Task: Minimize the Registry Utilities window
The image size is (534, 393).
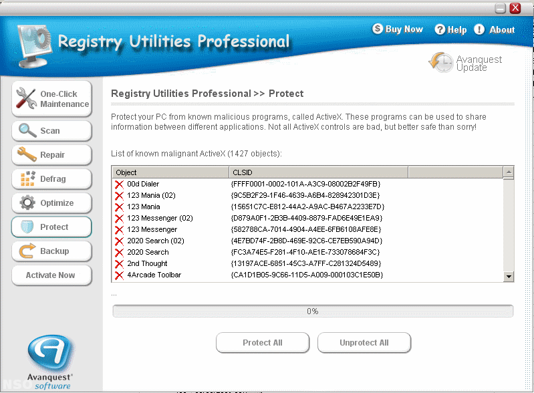Action: (501, 8)
